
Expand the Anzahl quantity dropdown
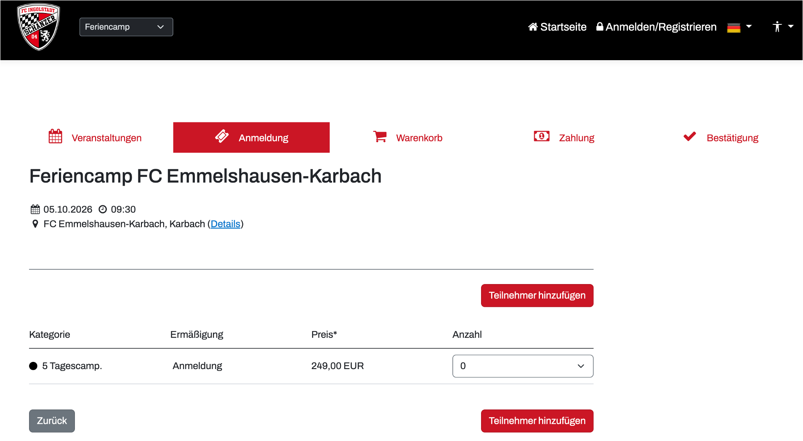coord(522,366)
